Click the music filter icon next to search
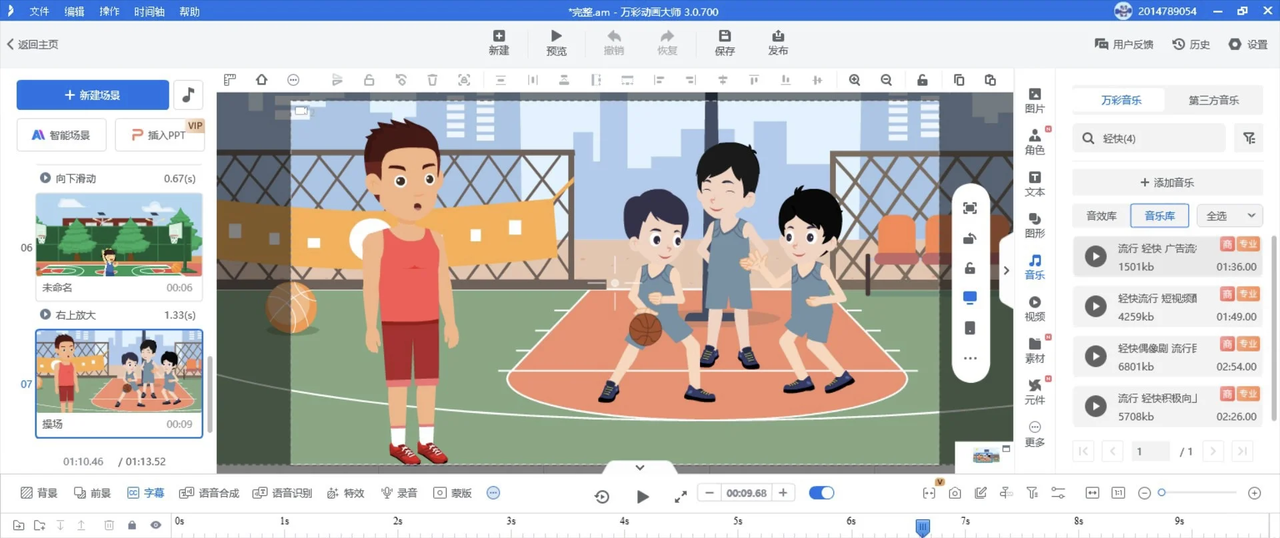This screenshot has height=538, width=1280. coord(1249,138)
